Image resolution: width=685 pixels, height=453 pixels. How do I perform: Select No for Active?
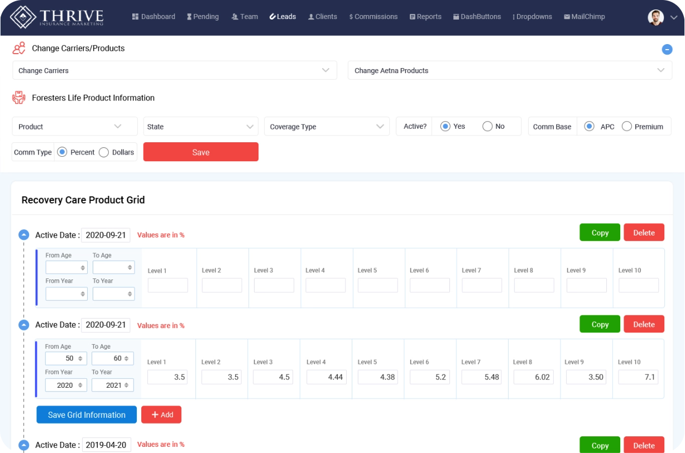pyautogui.click(x=487, y=126)
